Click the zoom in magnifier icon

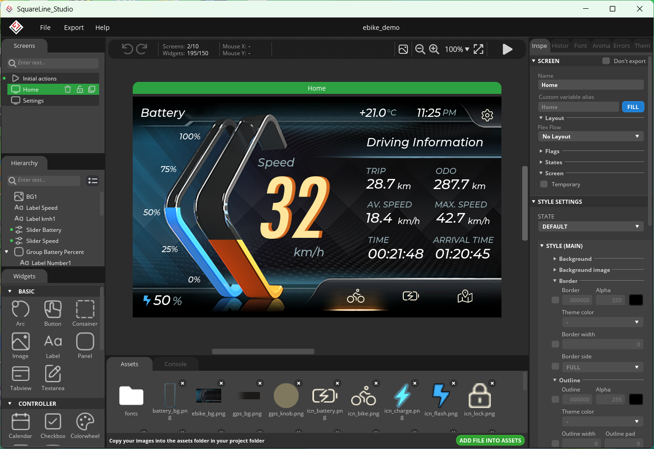point(434,49)
